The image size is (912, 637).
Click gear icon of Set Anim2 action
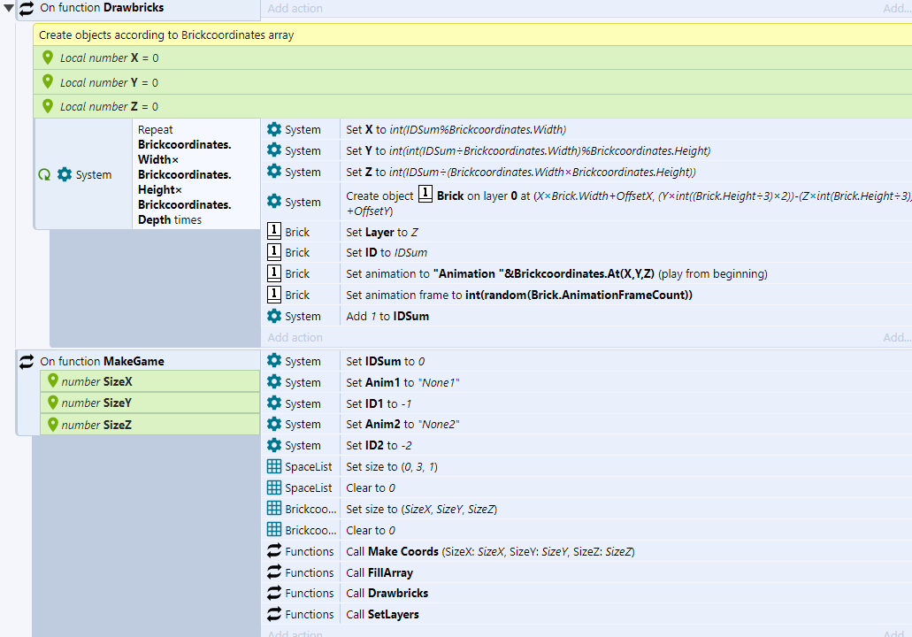click(x=274, y=424)
